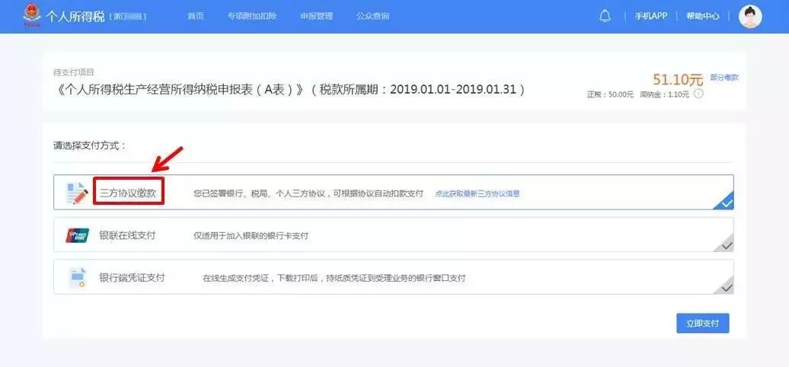Select the 银行端凭证支付 payment option

click(x=132, y=277)
